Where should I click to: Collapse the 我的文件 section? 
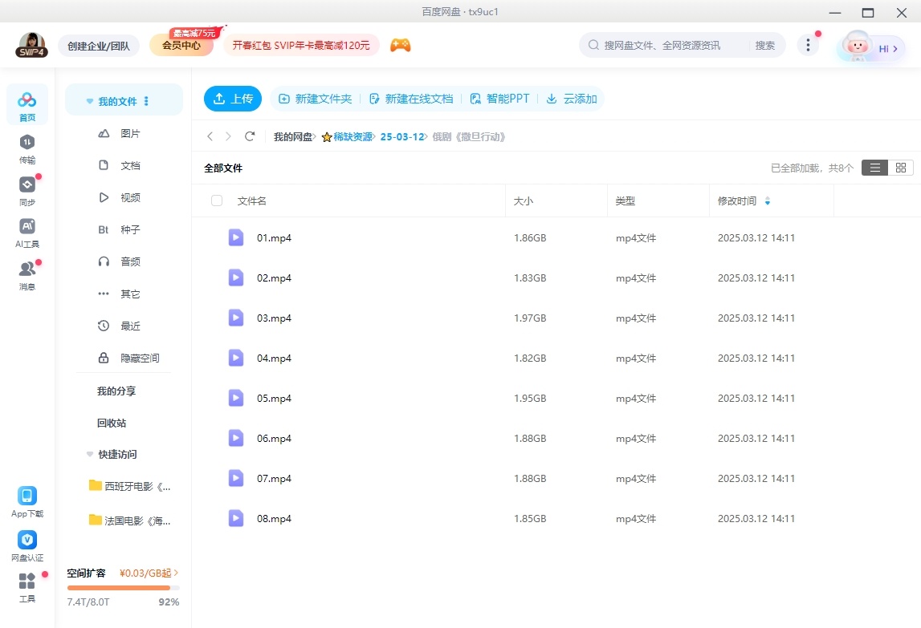89,100
